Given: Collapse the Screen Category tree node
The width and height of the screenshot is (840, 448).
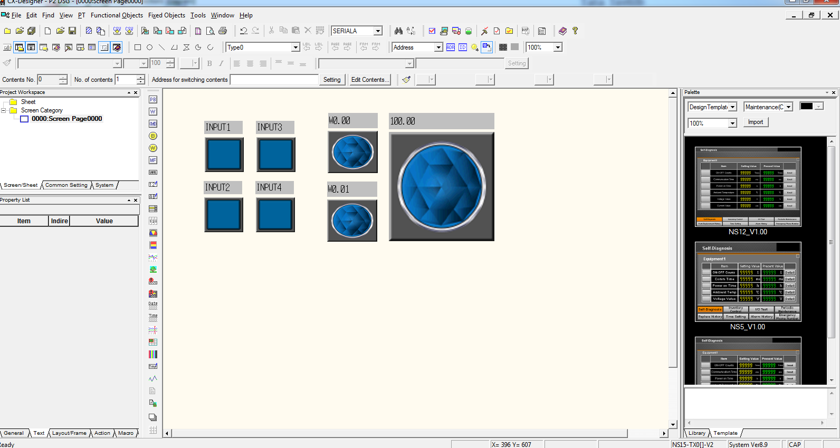Looking at the screenshot, I should click(4, 110).
